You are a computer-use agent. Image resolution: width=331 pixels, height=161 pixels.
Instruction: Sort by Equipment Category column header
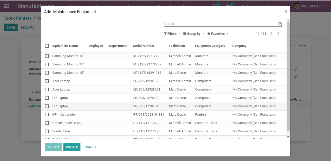coord(210,46)
